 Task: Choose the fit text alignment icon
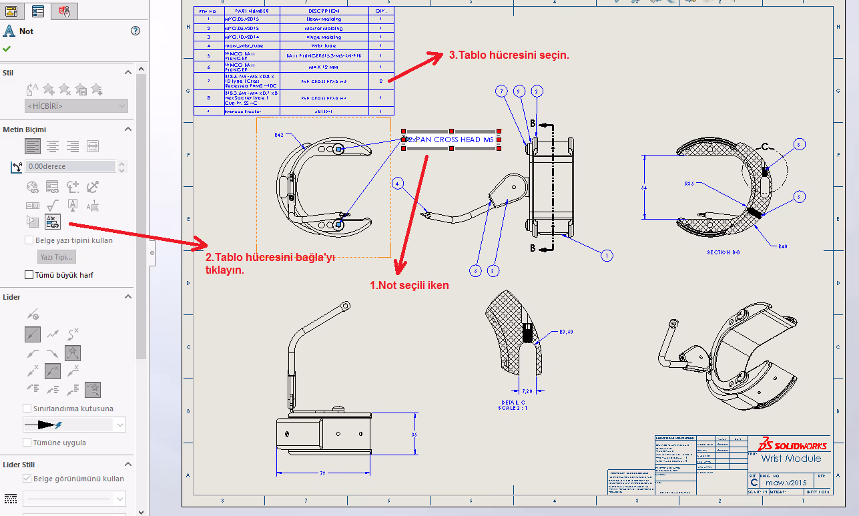[x=93, y=146]
